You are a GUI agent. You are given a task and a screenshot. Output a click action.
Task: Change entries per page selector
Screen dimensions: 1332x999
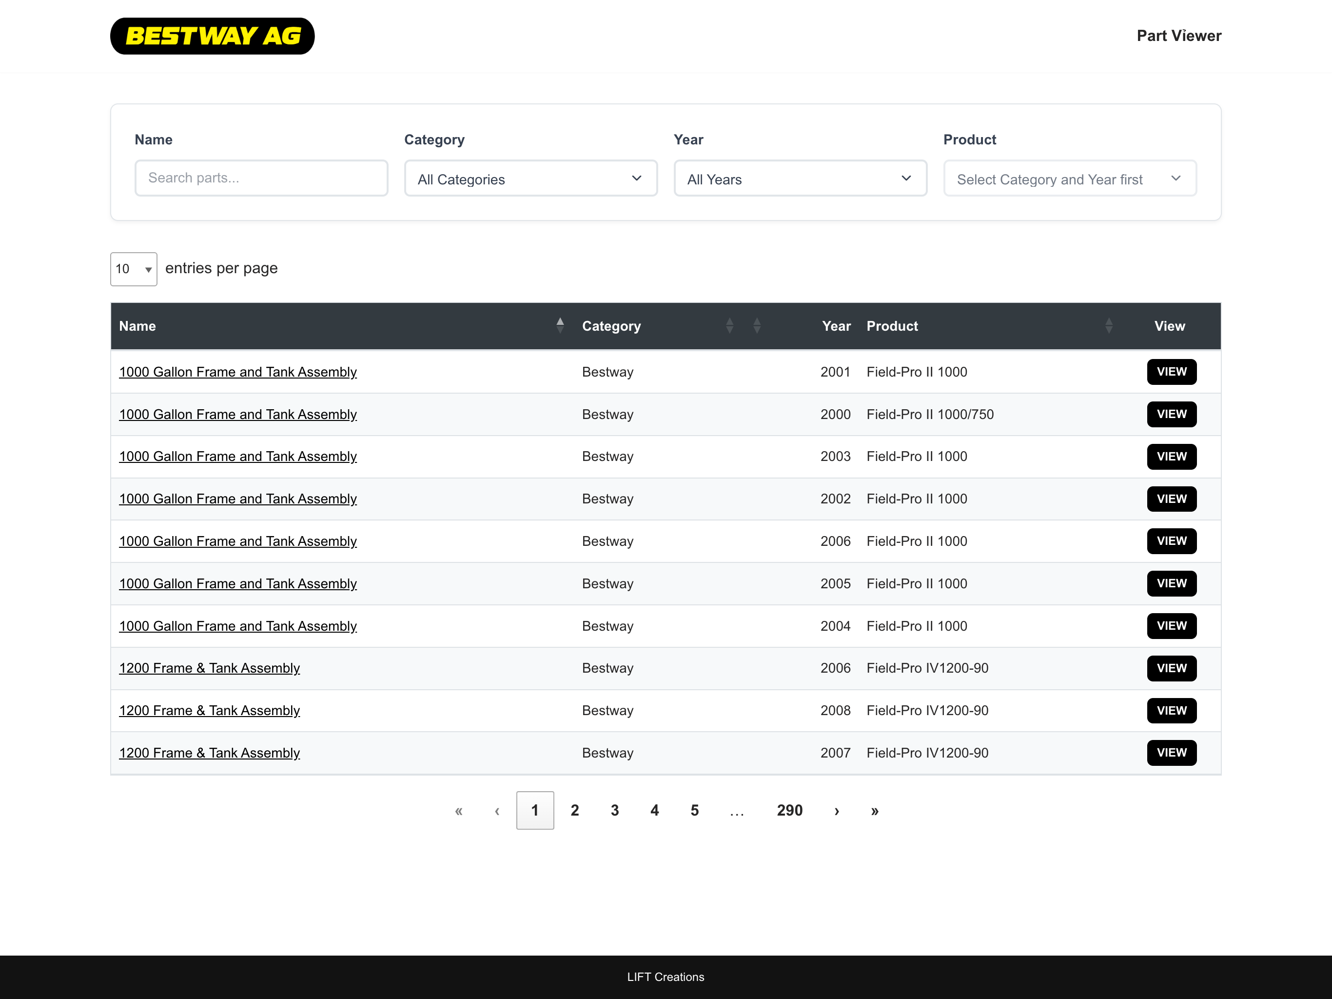click(134, 269)
